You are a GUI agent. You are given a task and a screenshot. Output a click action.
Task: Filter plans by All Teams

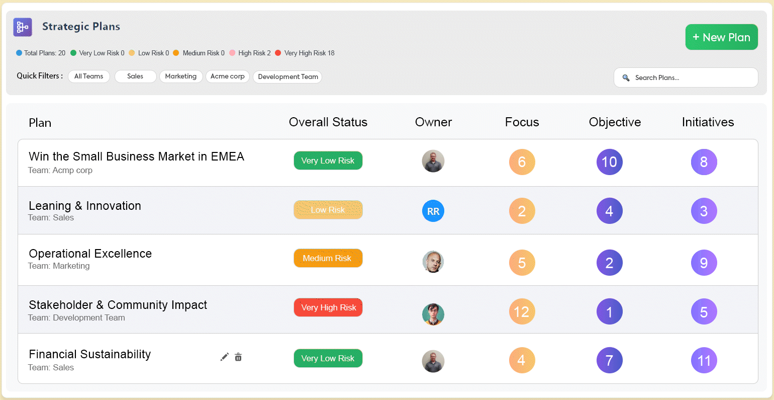coord(89,76)
